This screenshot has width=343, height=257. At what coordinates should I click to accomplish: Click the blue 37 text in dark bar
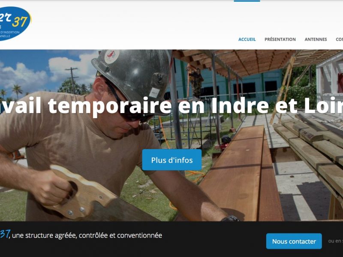click(5, 234)
